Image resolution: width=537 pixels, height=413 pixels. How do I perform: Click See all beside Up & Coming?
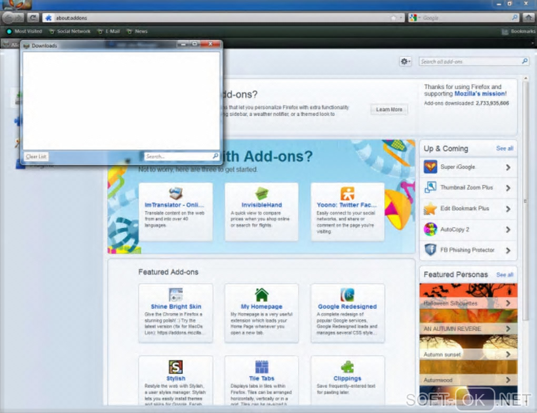tap(504, 149)
